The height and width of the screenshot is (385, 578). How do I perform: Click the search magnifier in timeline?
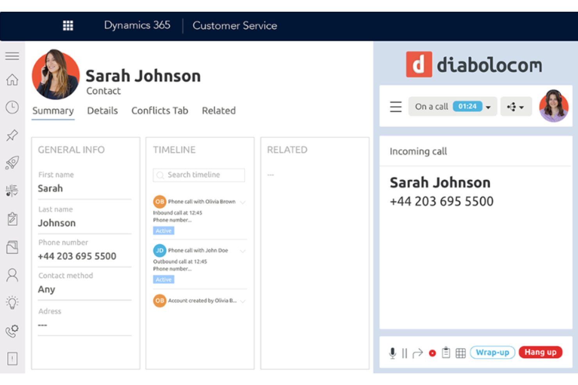(x=160, y=175)
